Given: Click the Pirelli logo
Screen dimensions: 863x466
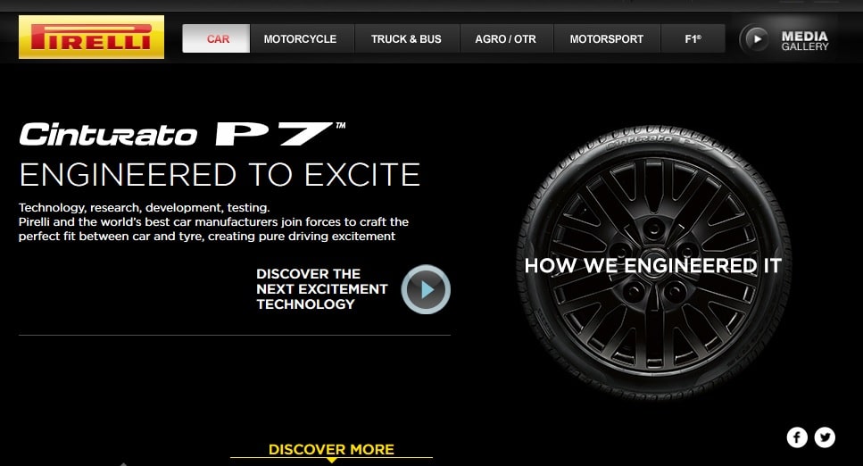Looking at the screenshot, I should tap(91, 37).
